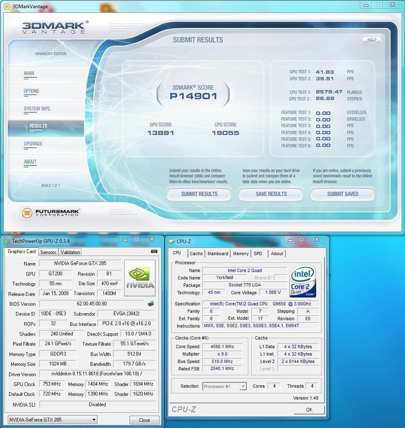The image size is (405, 428).
Task: Open the MAIN section in 3DMark
Action: [x=29, y=73]
